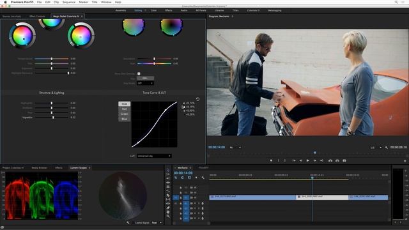Step back one frame in Program monitor

pos(301,160)
